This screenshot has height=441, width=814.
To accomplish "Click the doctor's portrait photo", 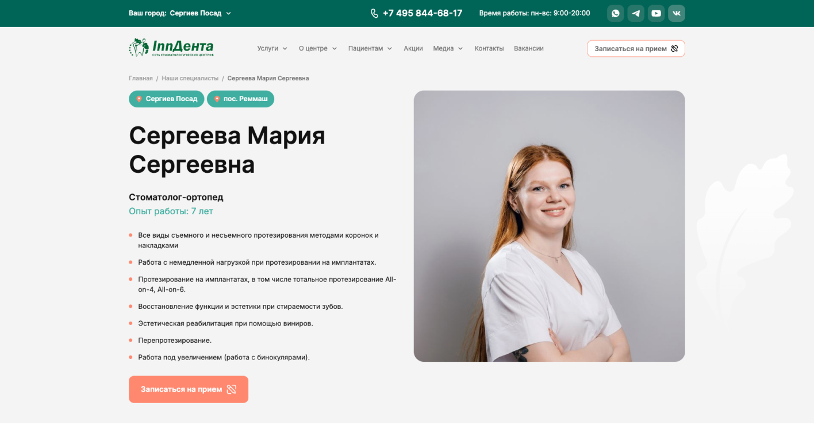I will [549, 226].
